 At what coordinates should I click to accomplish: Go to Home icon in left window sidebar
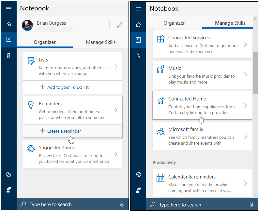coord(9,24)
